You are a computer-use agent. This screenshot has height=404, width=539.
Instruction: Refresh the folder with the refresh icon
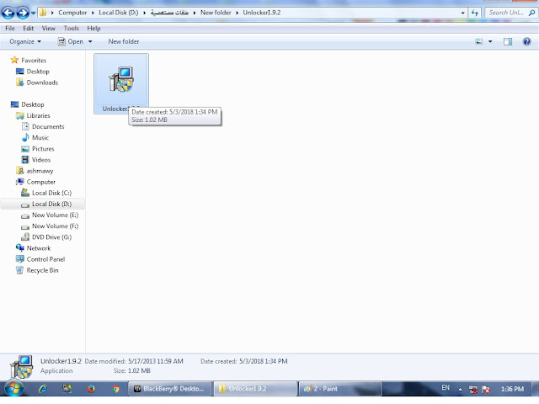coord(475,13)
